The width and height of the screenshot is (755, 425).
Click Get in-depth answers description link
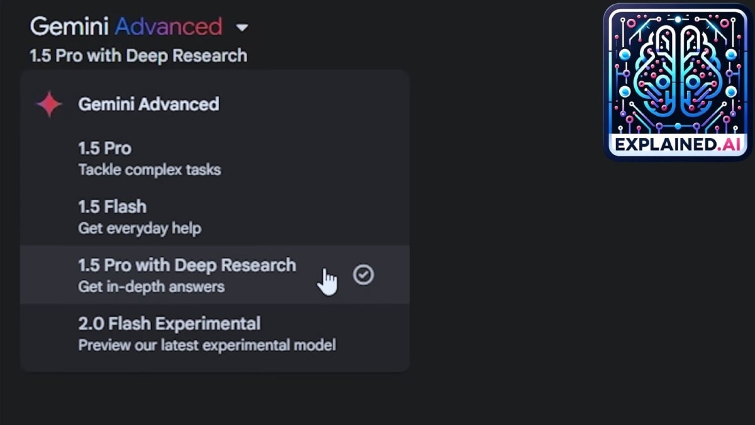pos(150,286)
